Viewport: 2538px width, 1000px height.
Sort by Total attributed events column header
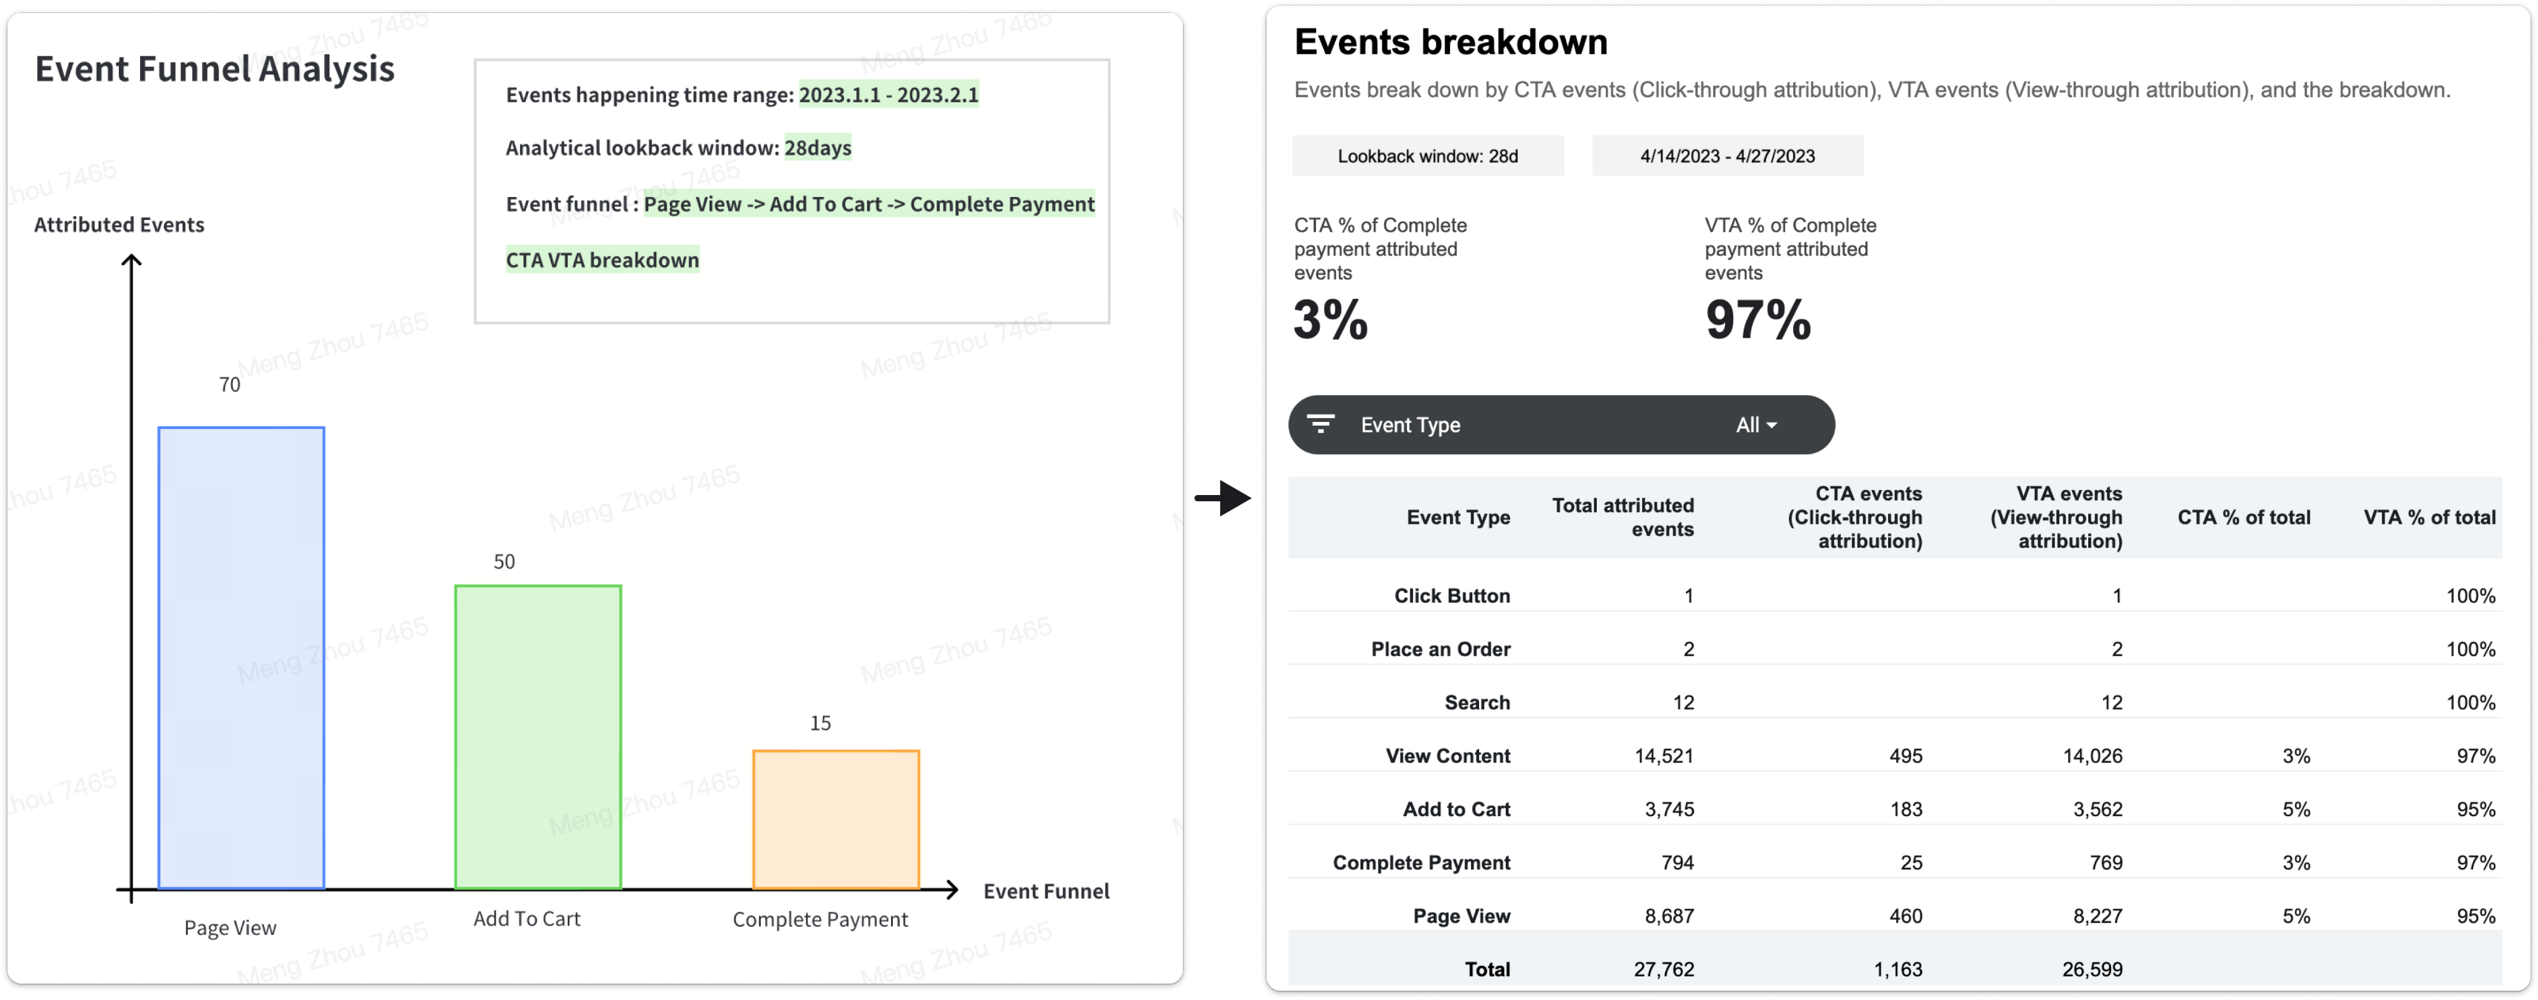point(1623,517)
